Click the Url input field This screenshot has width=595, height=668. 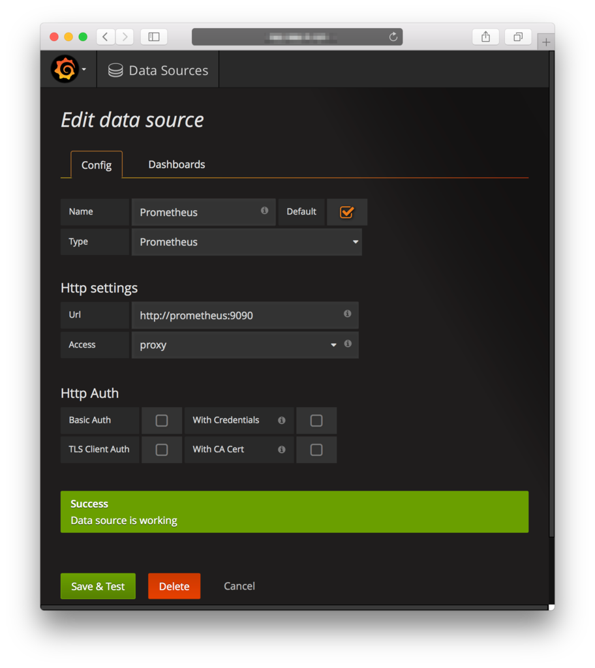click(245, 315)
